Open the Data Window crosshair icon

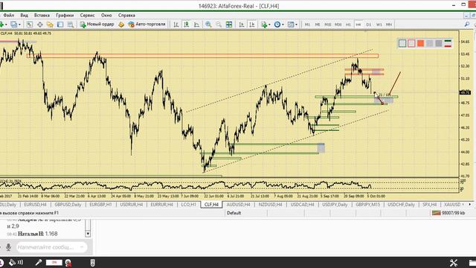39,25
